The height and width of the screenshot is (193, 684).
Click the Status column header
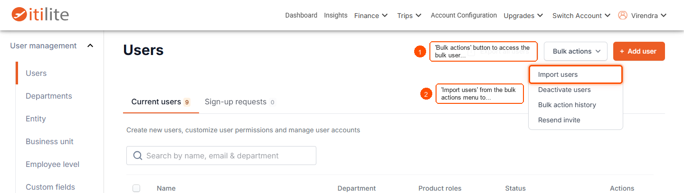[x=515, y=188]
